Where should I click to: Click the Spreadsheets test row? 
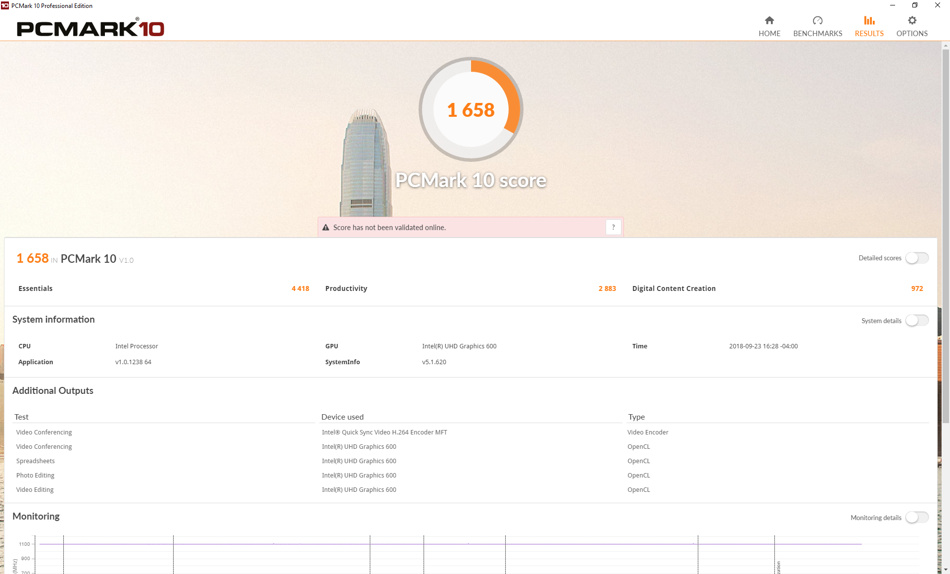[x=36, y=461]
